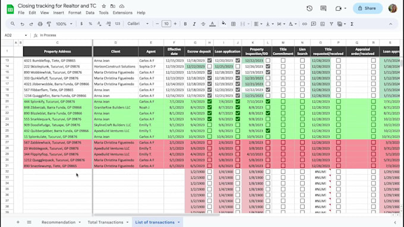Open the Extensions menu
The height and width of the screenshot is (227, 404).
coord(122,12)
